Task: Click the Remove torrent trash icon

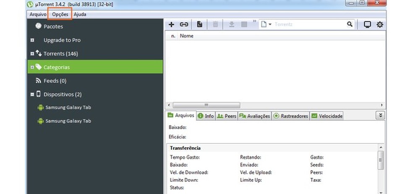Action: (215, 24)
